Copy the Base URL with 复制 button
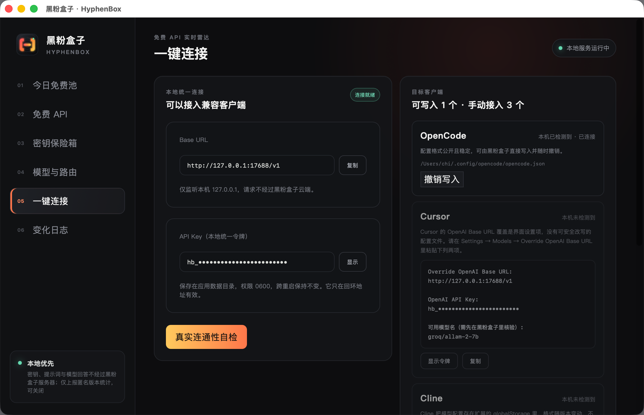Viewport: 644px width, 415px height. 353,165
